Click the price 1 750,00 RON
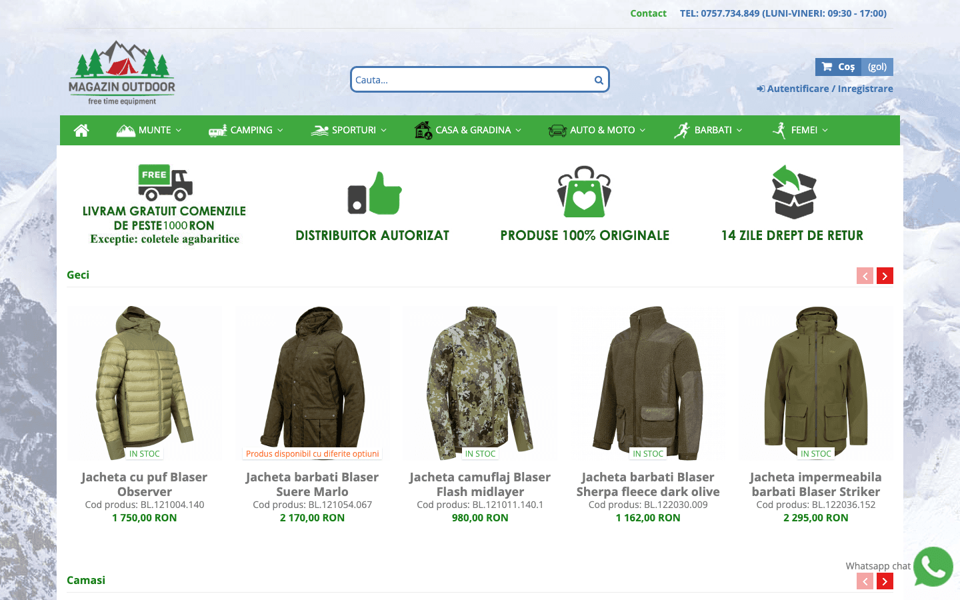This screenshot has width=960, height=600. coord(145,518)
